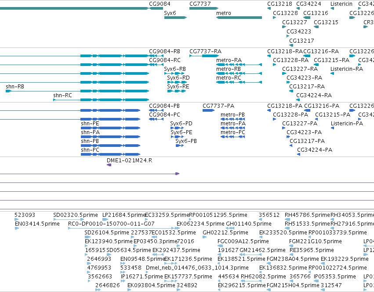This screenshot has width=374, height=292.
Task: Open the CG13217-RA transcript label
Action: 307,87
